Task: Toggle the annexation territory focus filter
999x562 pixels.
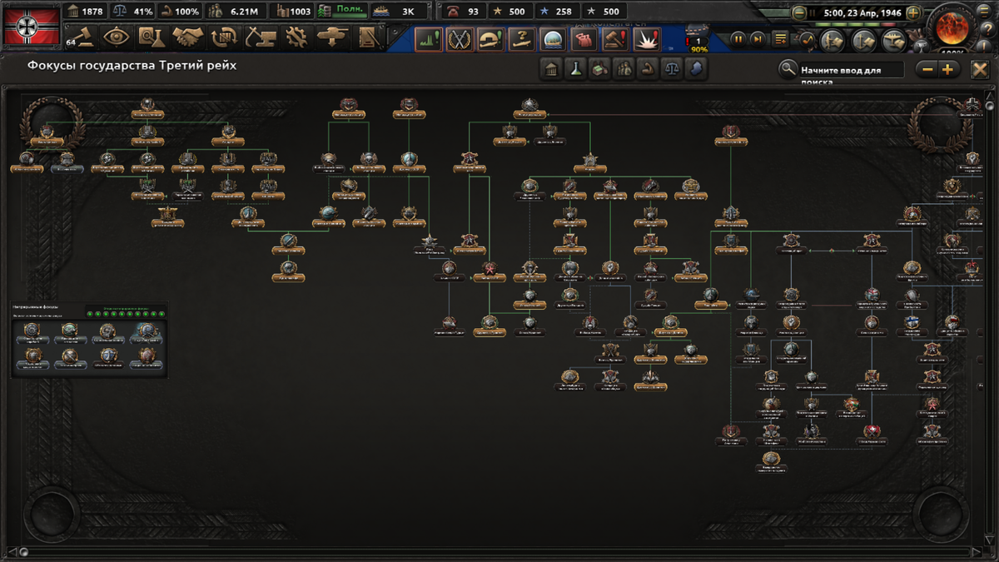Action: pyautogui.click(x=696, y=69)
